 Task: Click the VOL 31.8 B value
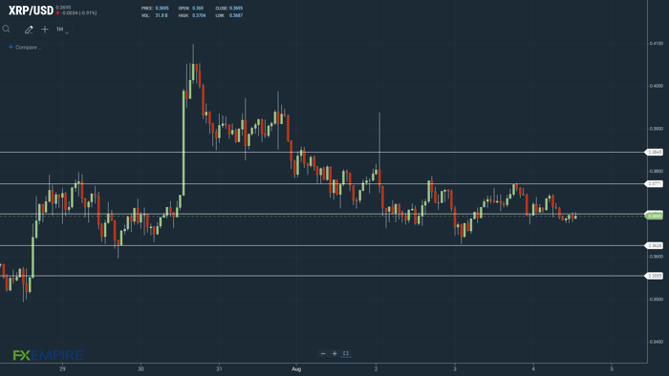[x=162, y=15]
